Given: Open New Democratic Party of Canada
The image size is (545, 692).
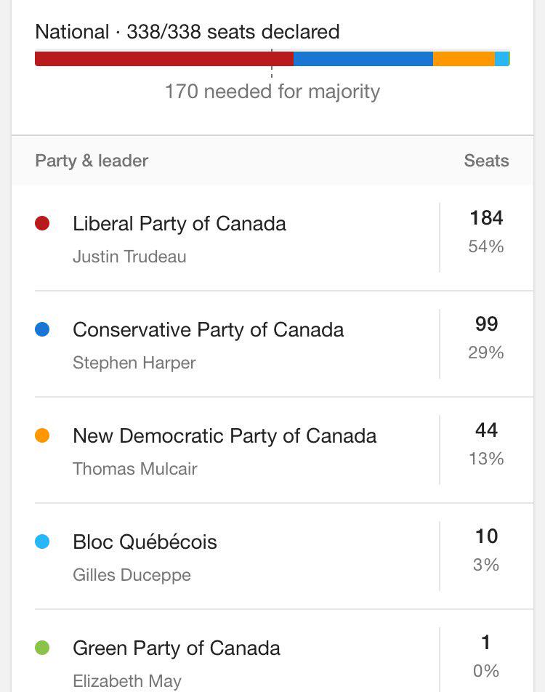Looking at the screenshot, I should pos(225,436).
